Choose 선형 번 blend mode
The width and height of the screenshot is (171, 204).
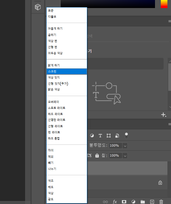(x=67, y=47)
